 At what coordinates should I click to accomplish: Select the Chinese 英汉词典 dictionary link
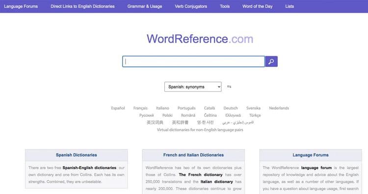point(155,123)
